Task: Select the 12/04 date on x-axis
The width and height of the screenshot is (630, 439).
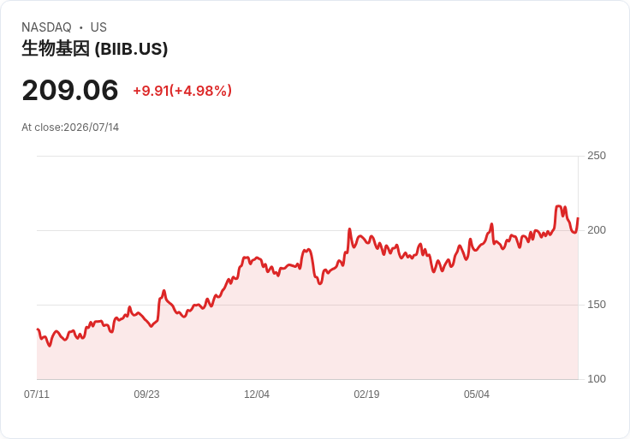Action: click(x=256, y=395)
